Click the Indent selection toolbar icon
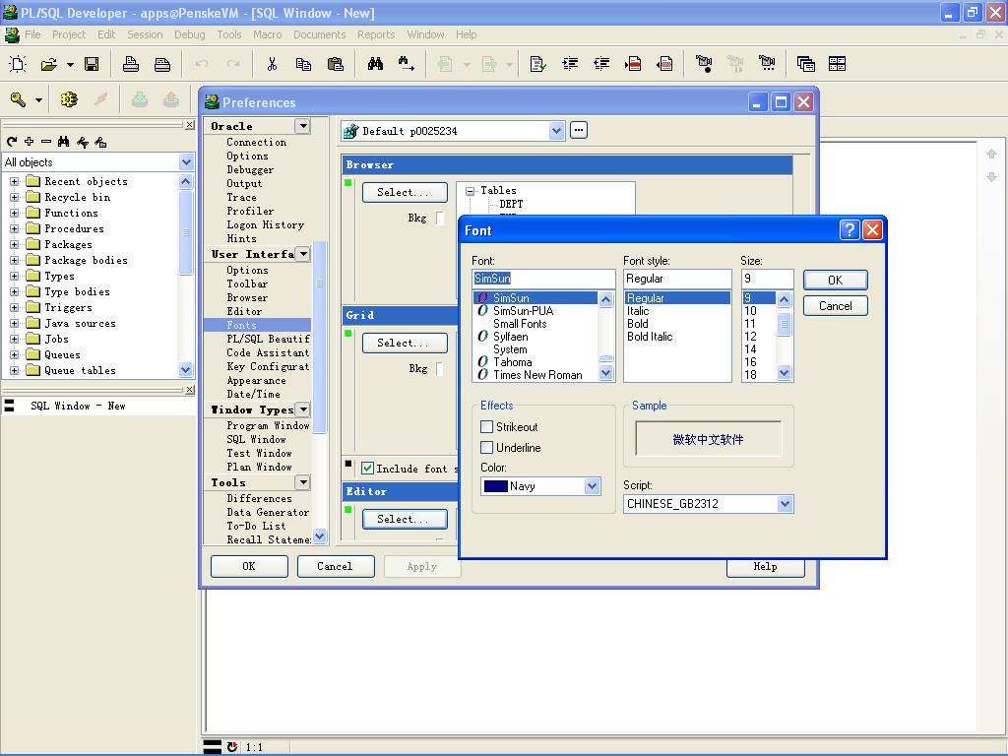 [570, 64]
